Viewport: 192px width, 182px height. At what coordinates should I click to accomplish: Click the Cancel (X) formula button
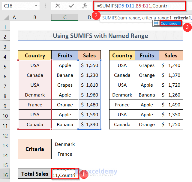click(x=58, y=6)
